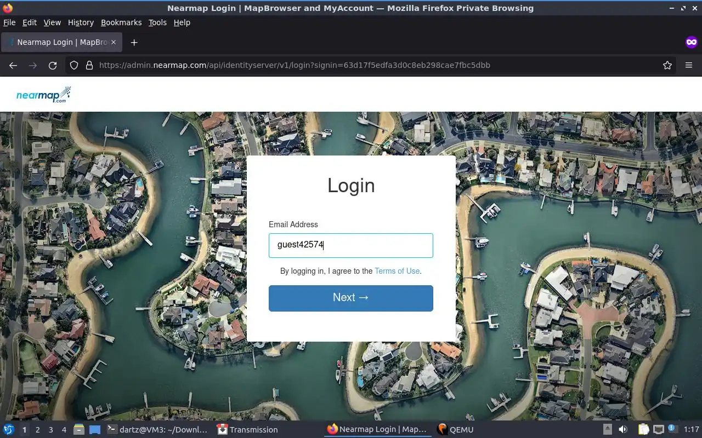Bookmark this page with the star
The height and width of the screenshot is (438, 702).
[x=667, y=65]
